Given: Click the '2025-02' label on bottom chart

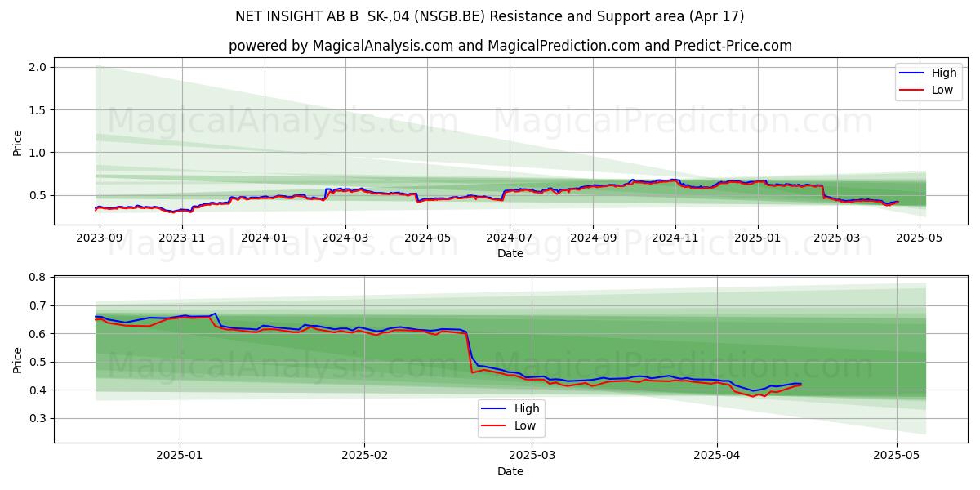Looking at the screenshot, I should click(364, 457).
